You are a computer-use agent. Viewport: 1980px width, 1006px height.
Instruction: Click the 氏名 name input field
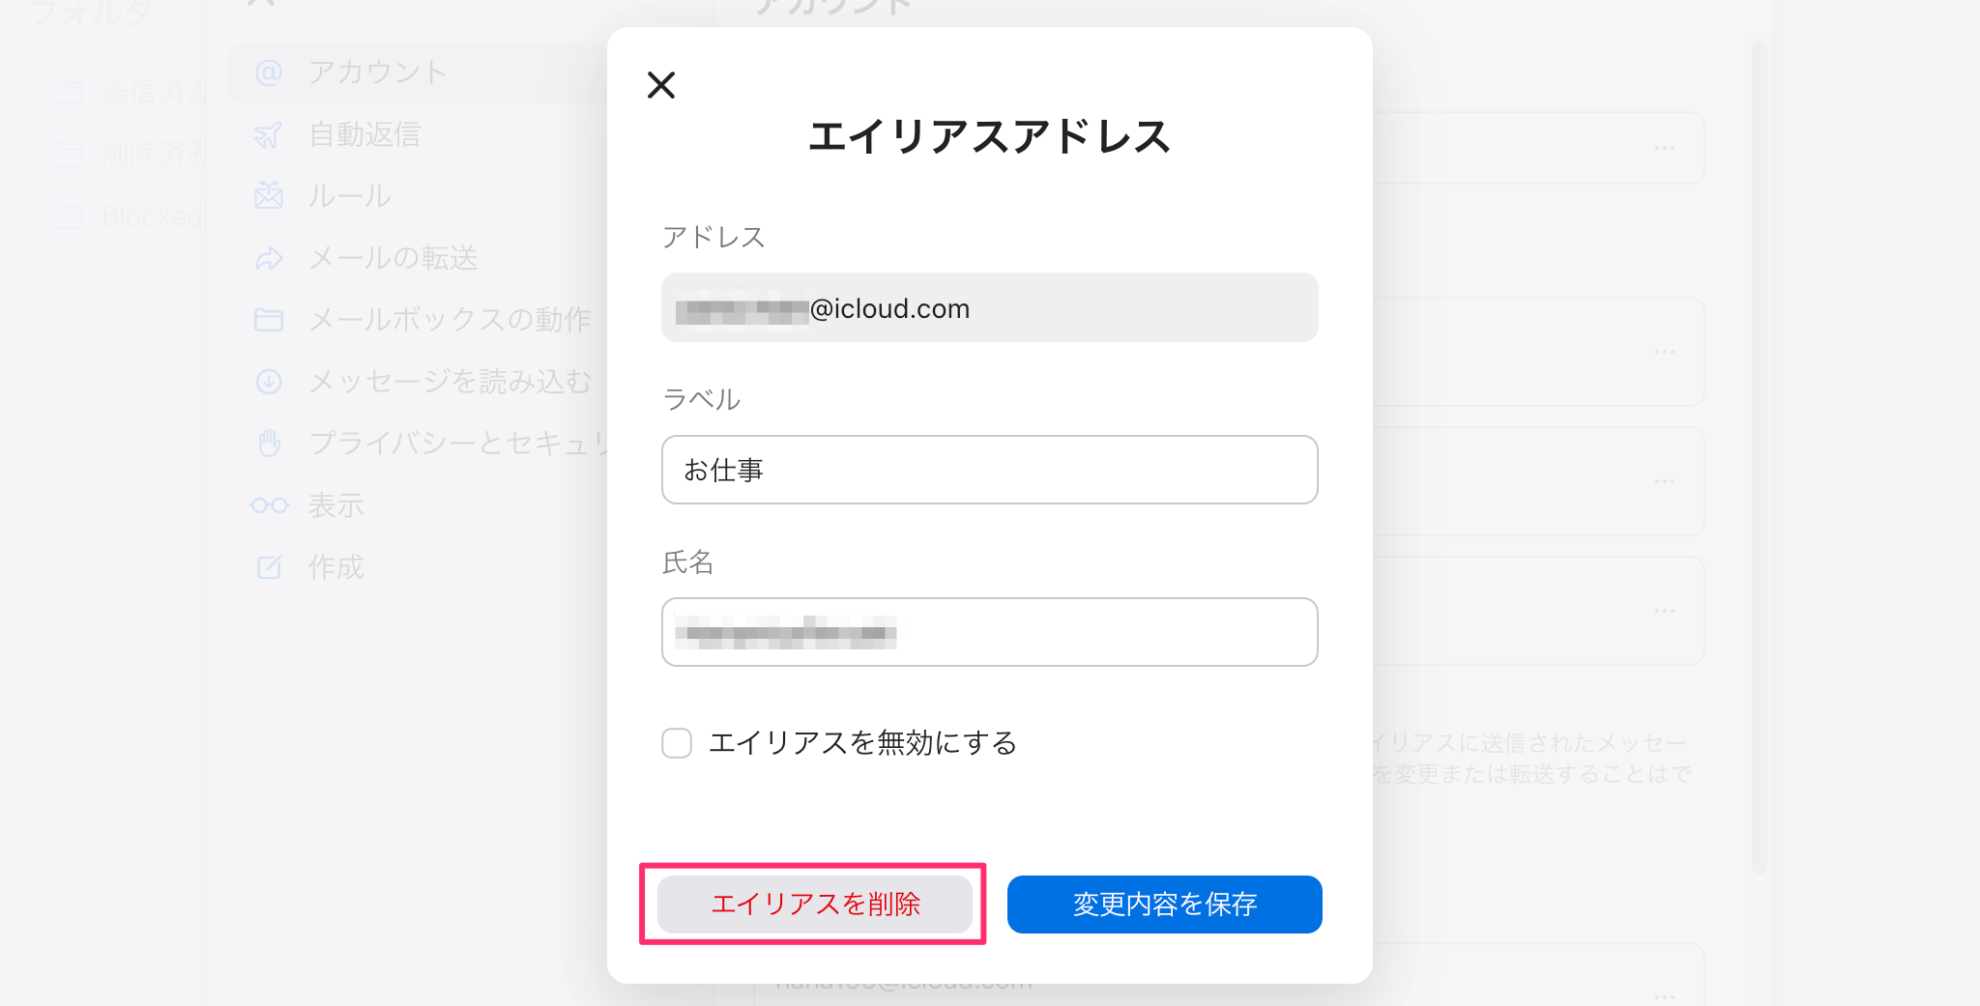[989, 632]
